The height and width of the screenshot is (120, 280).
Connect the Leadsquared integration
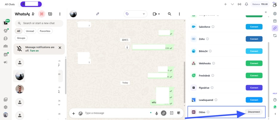click(x=254, y=100)
